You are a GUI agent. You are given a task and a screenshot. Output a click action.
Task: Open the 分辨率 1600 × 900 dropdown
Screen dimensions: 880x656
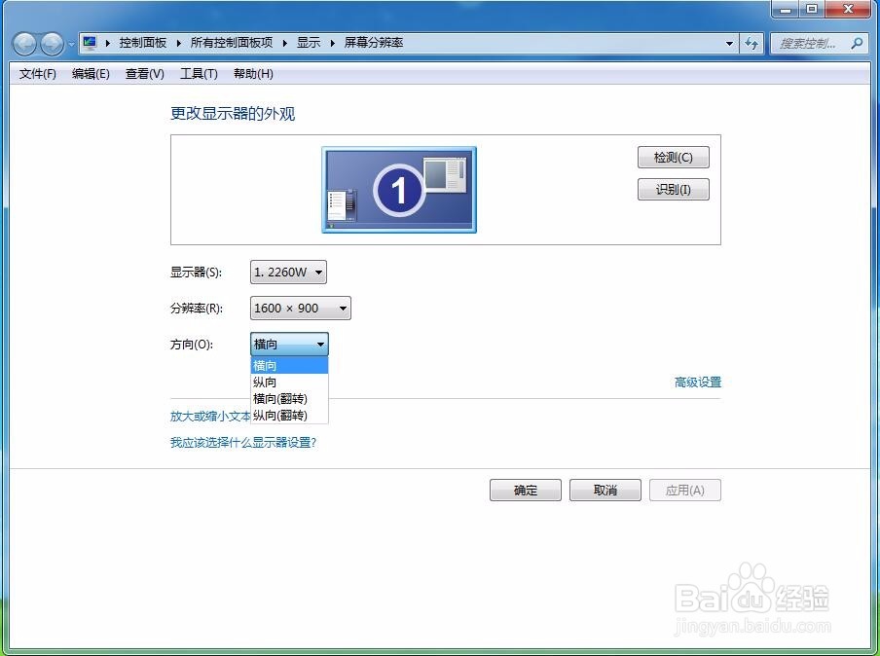click(x=300, y=309)
